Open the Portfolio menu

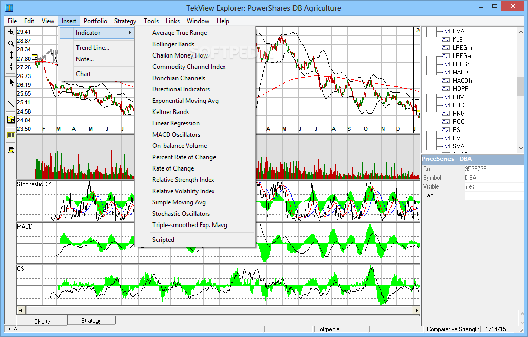(x=95, y=21)
